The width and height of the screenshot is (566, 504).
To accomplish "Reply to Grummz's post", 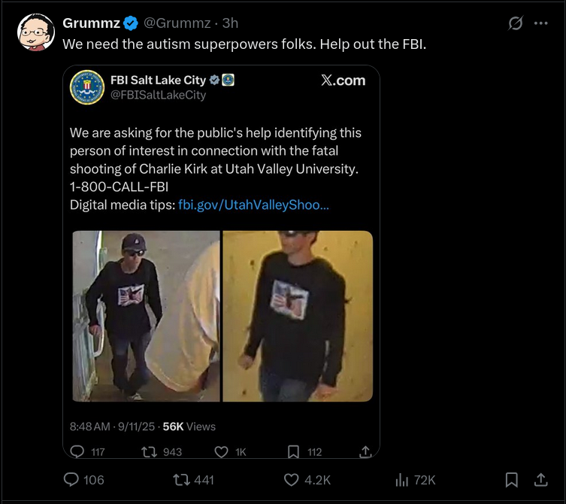I will [72, 479].
